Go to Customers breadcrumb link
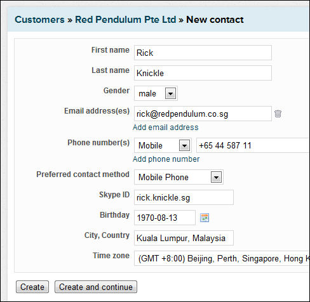The width and height of the screenshot is (310, 302). pos(39,20)
